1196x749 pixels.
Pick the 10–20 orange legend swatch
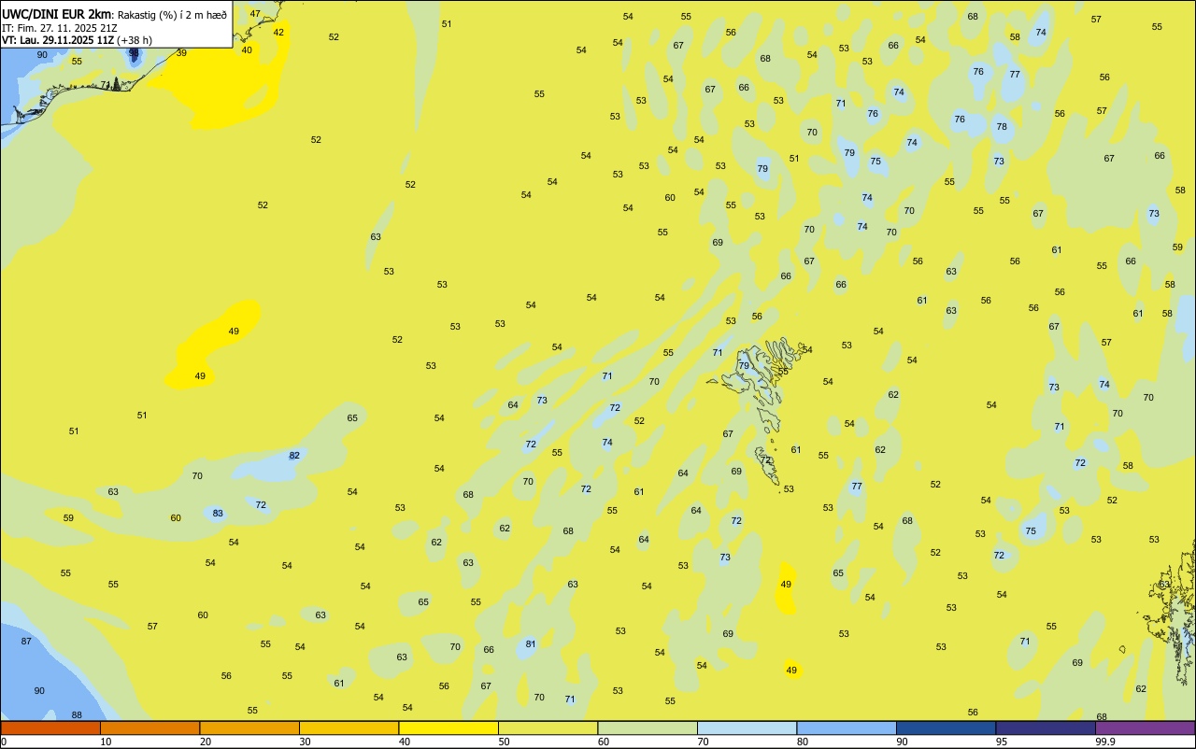click(149, 728)
